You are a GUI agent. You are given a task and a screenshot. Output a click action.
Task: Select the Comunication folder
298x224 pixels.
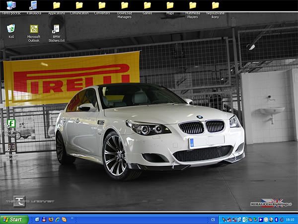[79, 7]
